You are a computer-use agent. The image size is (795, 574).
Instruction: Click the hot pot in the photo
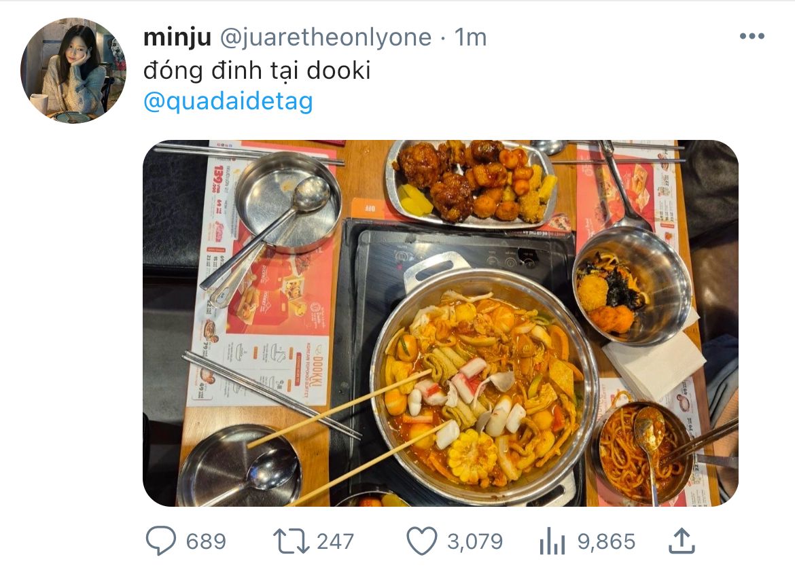482,387
